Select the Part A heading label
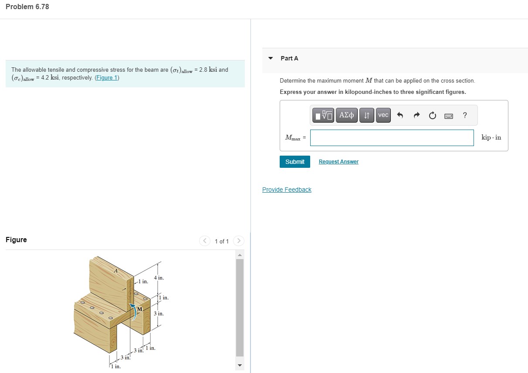The width and height of the screenshot is (528, 373). (289, 58)
